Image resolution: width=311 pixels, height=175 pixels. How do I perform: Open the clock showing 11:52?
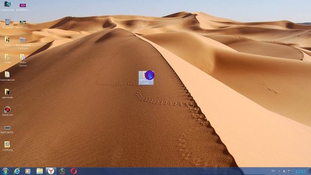point(300,172)
